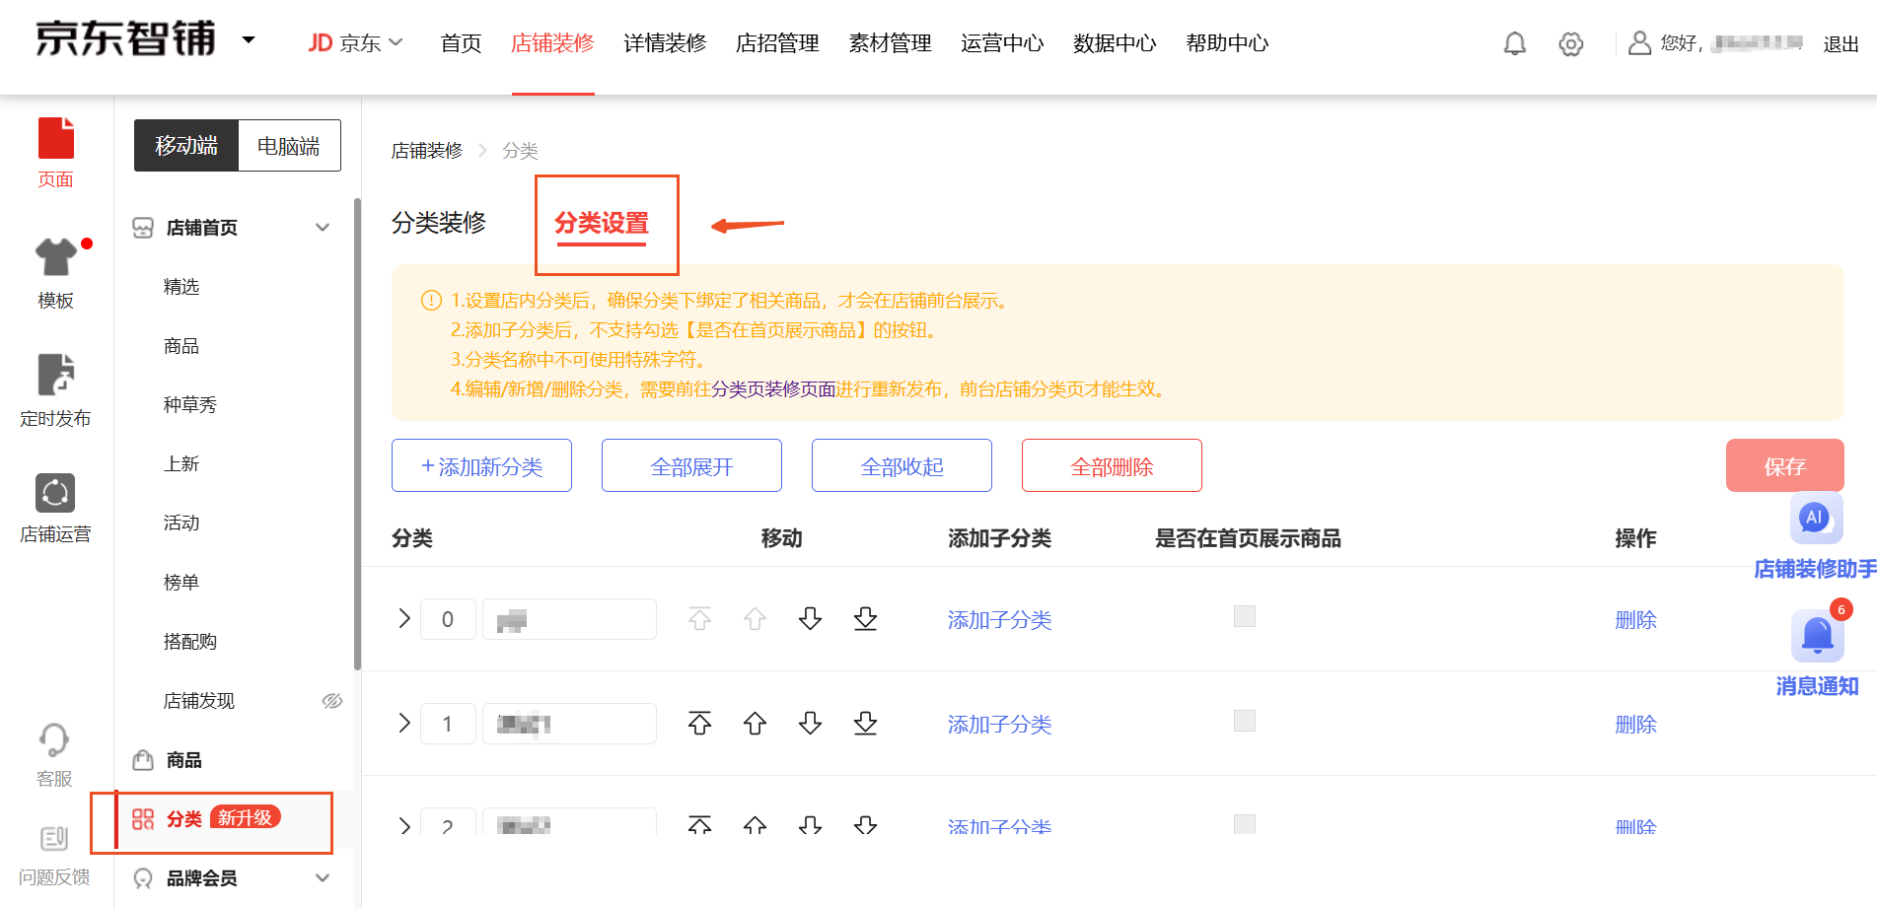Move category row 1 to the top
Image resolution: width=1877 pixels, height=908 pixels.
click(699, 724)
